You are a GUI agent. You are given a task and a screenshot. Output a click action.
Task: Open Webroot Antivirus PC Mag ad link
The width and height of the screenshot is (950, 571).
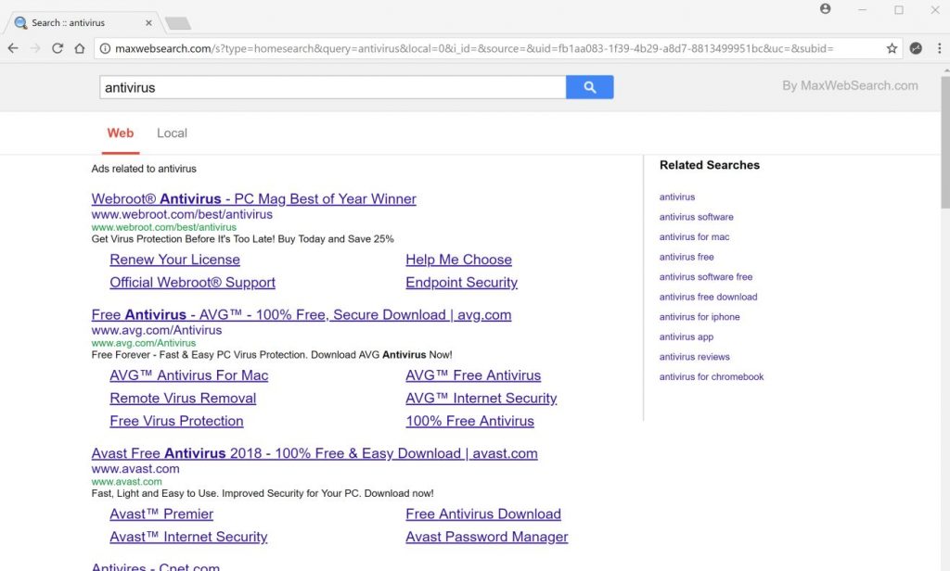254,198
